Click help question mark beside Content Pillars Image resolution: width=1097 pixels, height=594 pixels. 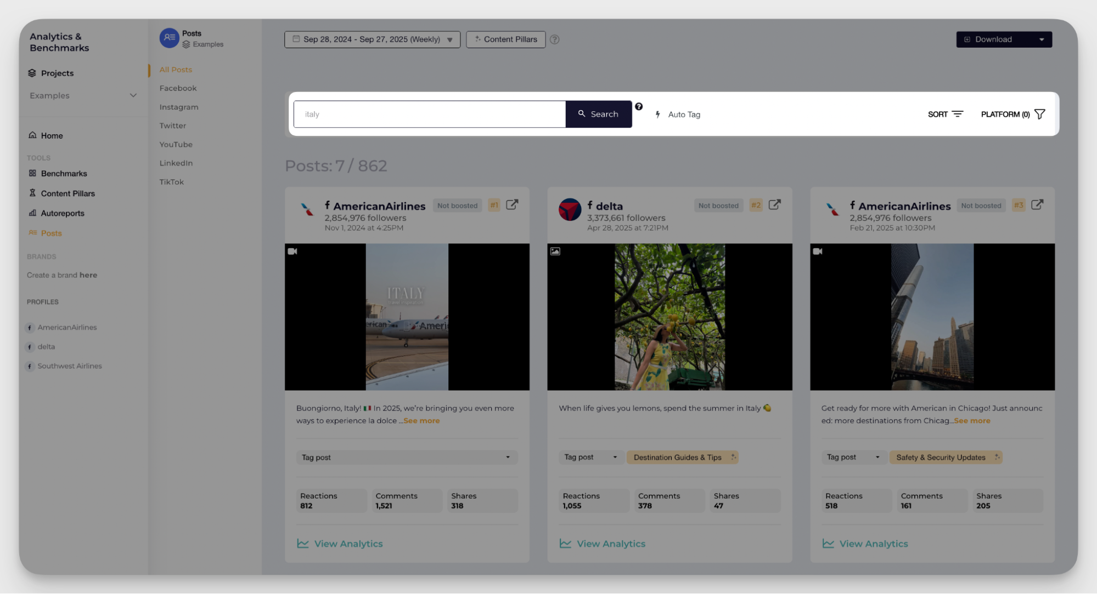pos(554,39)
